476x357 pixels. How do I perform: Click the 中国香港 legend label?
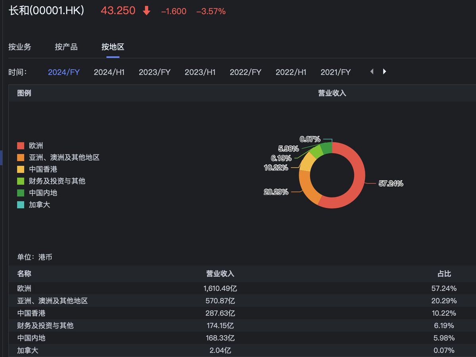coord(43,169)
